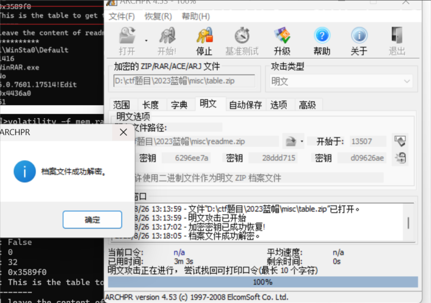Click the text 档案文件成功解密。 in the dialog

(x=74, y=172)
